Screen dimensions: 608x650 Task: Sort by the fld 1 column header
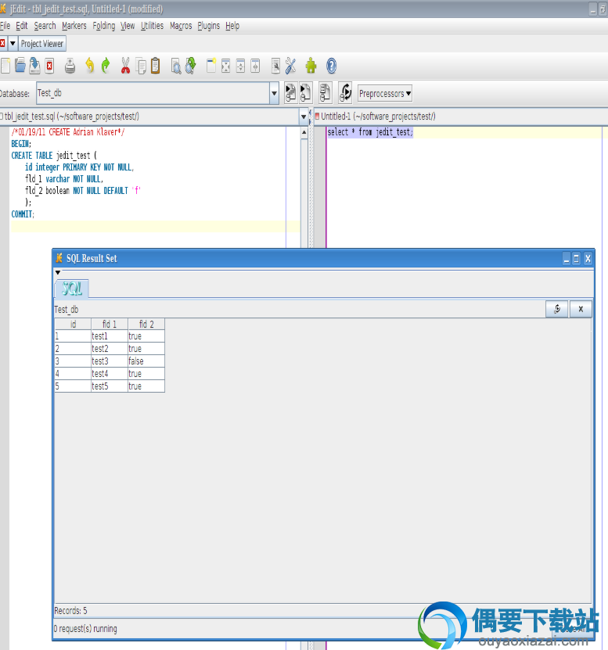110,324
